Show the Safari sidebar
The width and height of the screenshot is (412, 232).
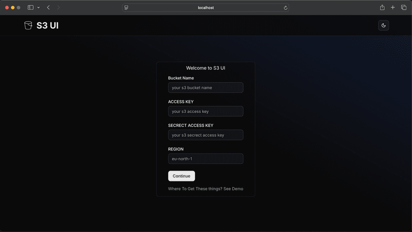click(x=30, y=7)
